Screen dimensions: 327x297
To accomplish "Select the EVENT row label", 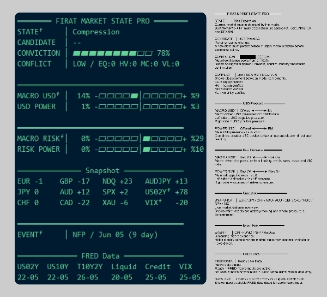I will click(x=29, y=234).
